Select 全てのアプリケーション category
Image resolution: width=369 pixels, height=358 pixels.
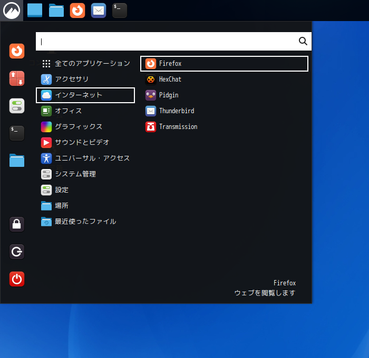pos(85,64)
